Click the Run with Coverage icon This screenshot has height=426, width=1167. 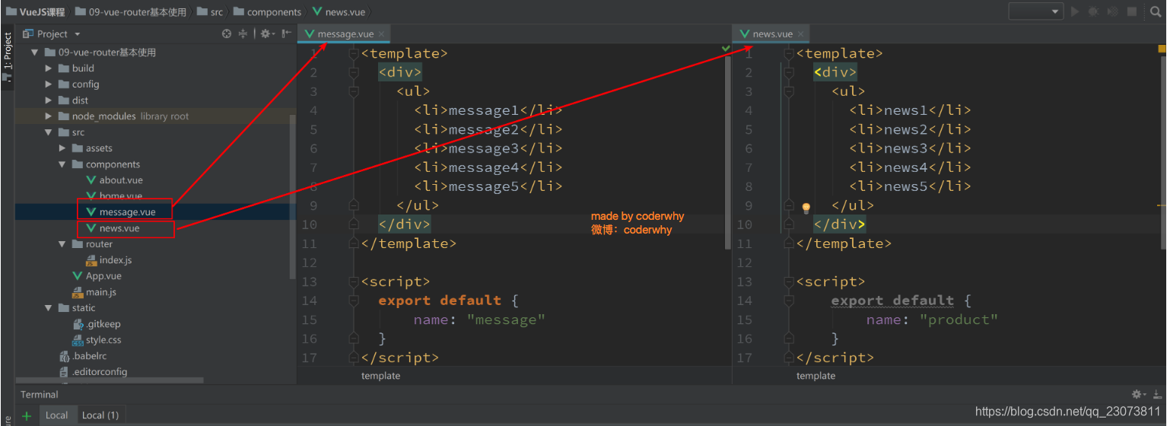(x=1113, y=11)
